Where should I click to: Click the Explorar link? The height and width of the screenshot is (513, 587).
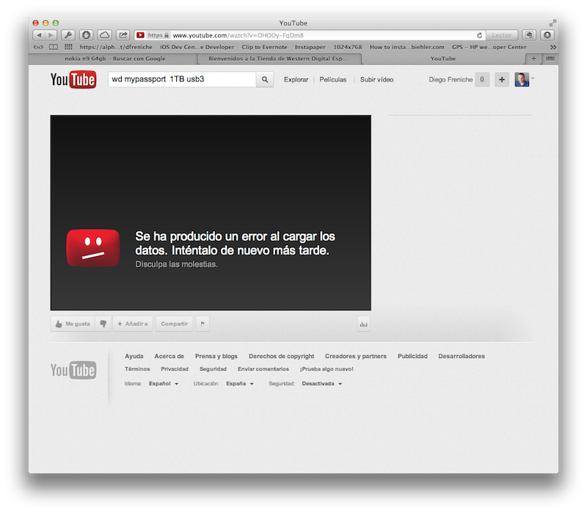pyautogui.click(x=296, y=79)
